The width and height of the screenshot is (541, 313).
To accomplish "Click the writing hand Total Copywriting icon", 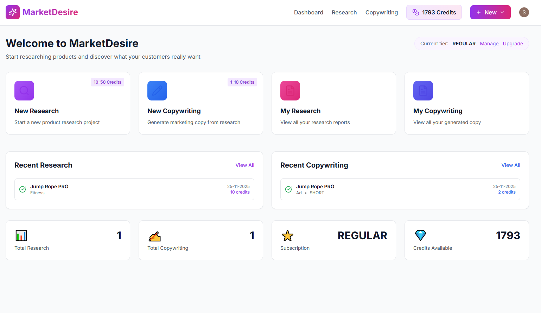I will pyautogui.click(x=154, y=236).
